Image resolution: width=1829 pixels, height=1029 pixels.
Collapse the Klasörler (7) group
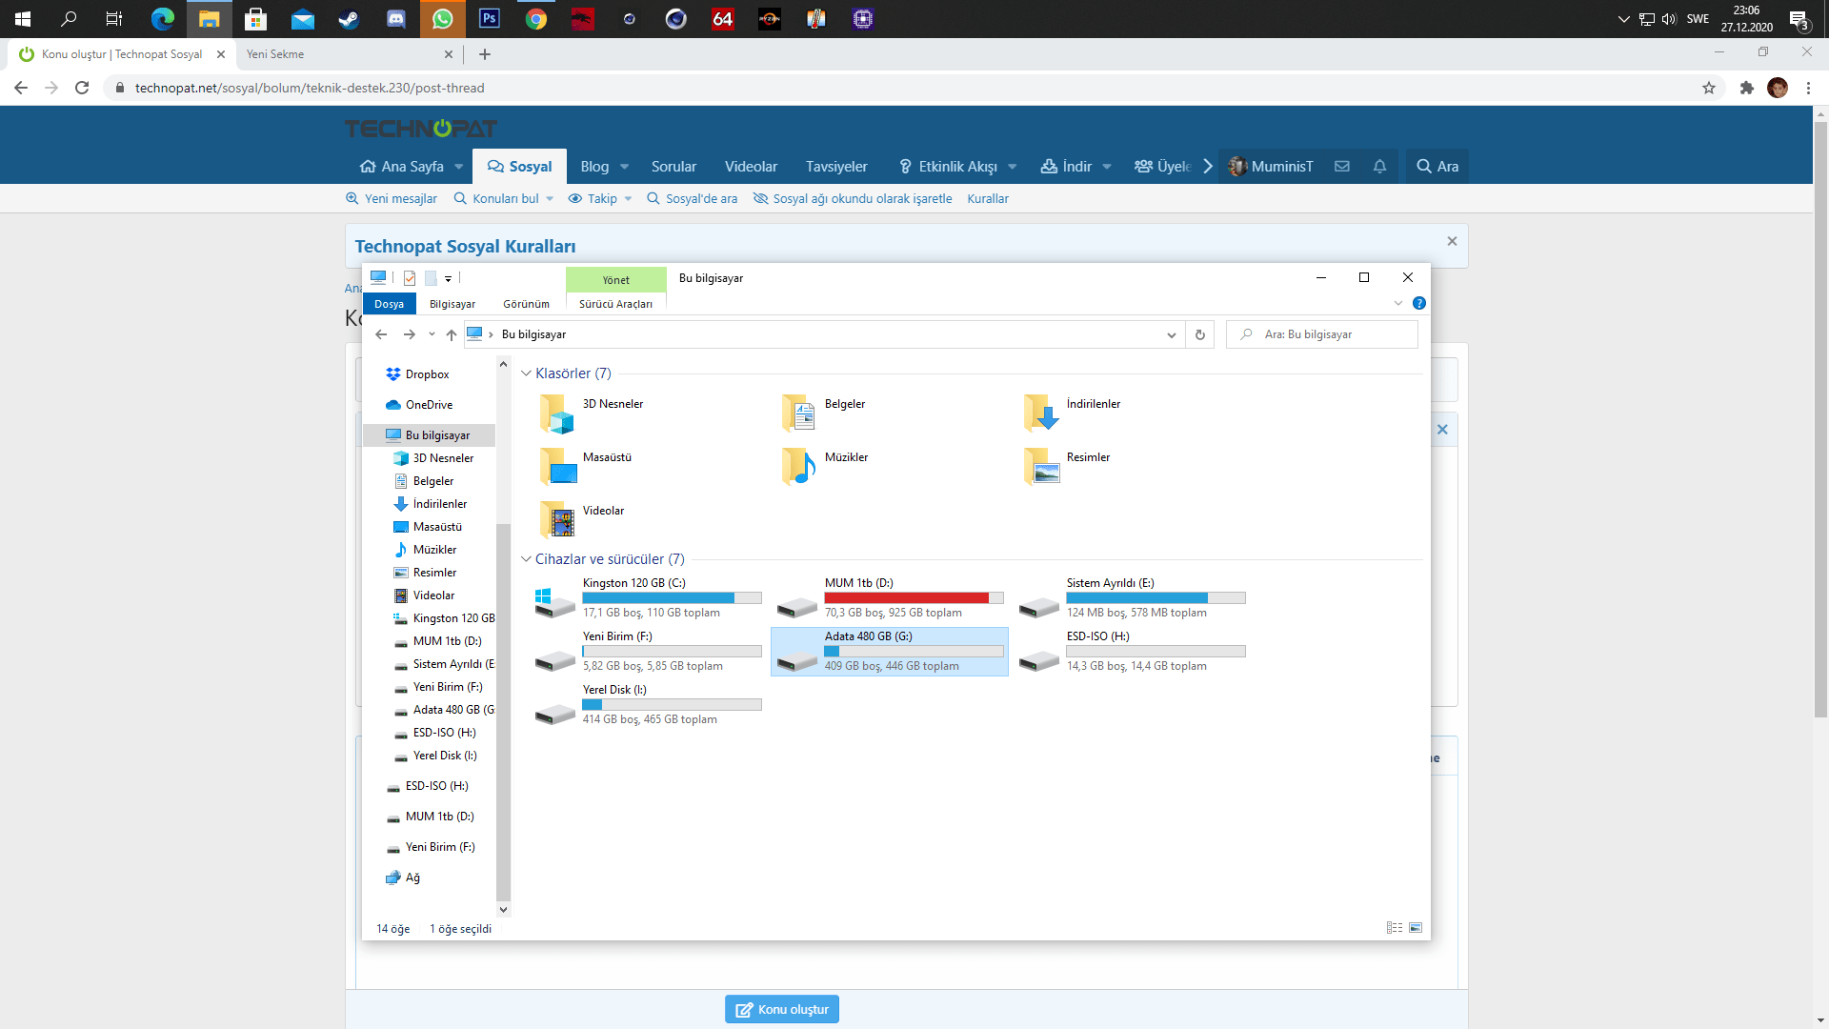526,373
